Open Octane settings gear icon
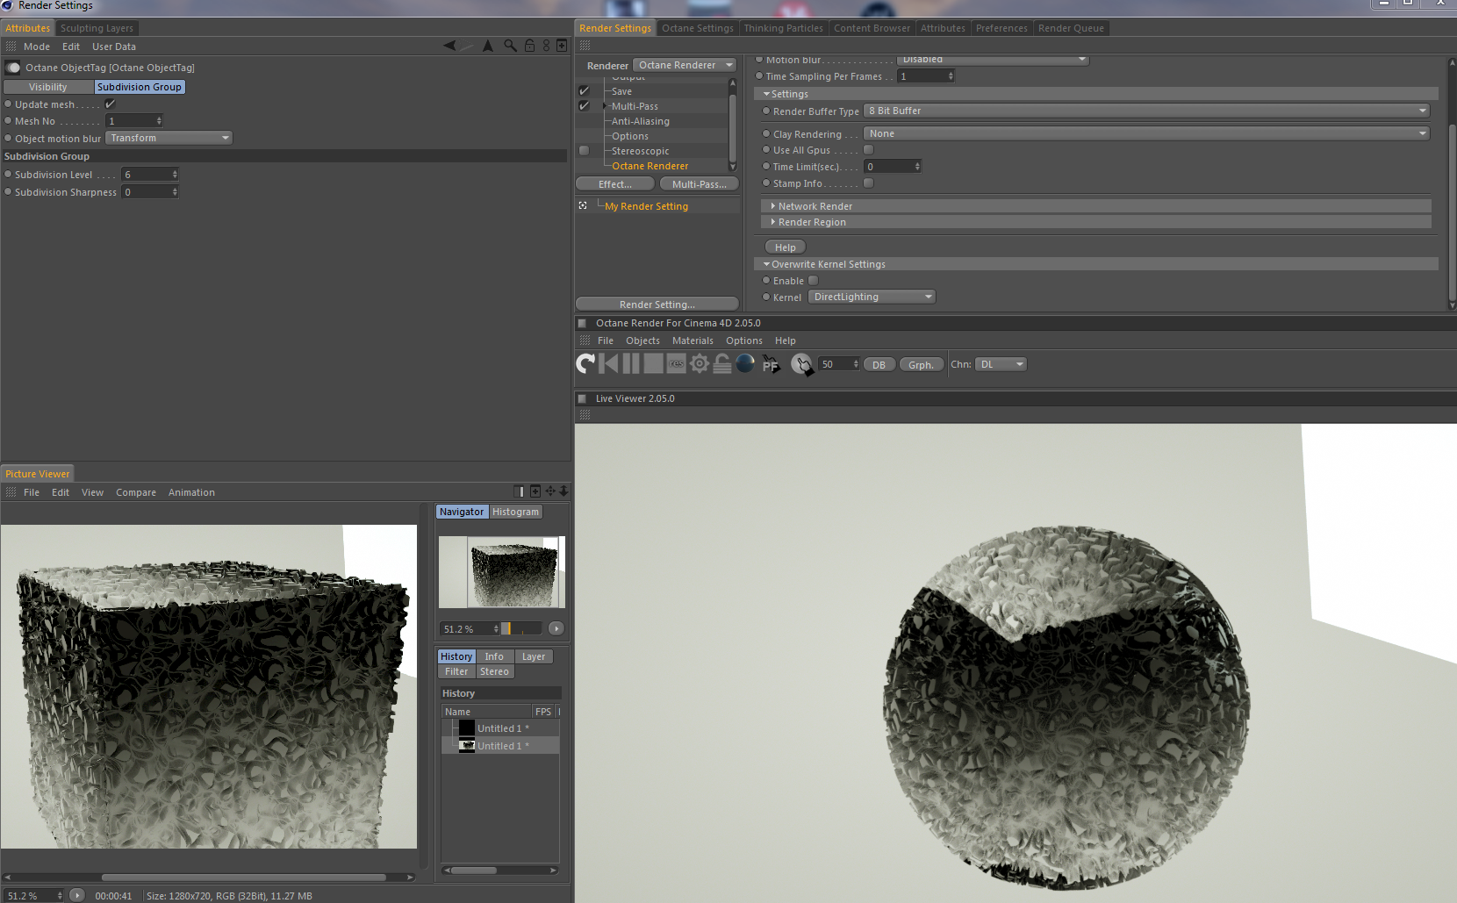 click(x=700, y=363)
